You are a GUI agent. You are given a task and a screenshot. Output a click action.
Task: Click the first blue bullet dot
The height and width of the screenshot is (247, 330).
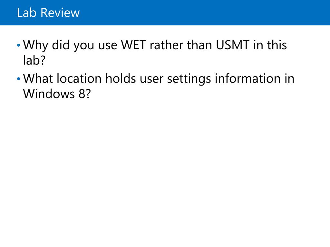(x=18, y=45)
